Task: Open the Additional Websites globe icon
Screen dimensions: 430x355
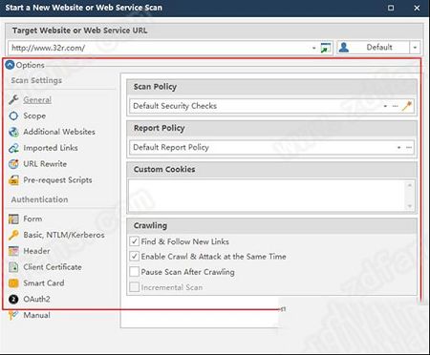Action: [13, 132]
